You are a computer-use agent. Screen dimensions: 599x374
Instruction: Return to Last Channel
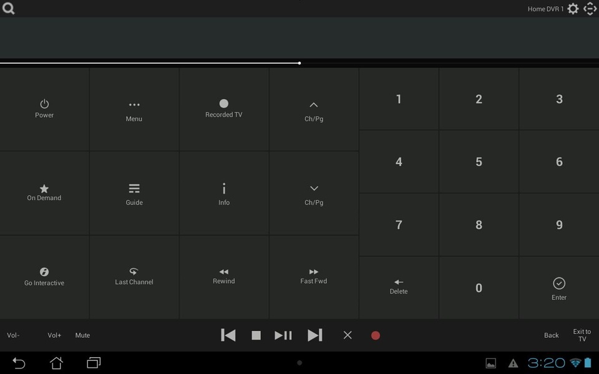coord(134,277)
